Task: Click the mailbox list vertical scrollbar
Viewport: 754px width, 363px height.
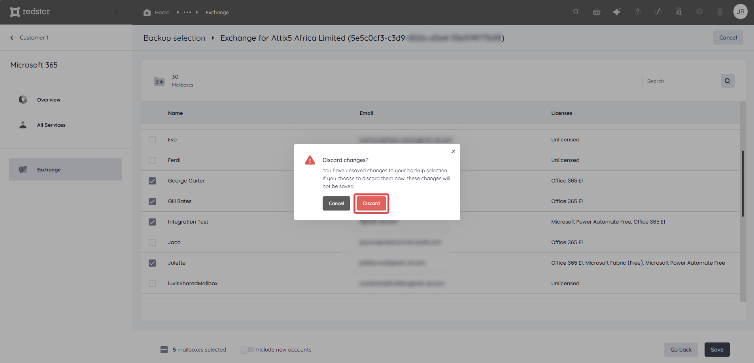Action: point(743,184)
